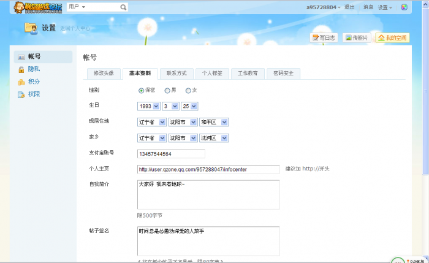Open the hometown province 辽宁省 dropdown
This screenshot has height=263, width=429.
(x=152, y=138)
